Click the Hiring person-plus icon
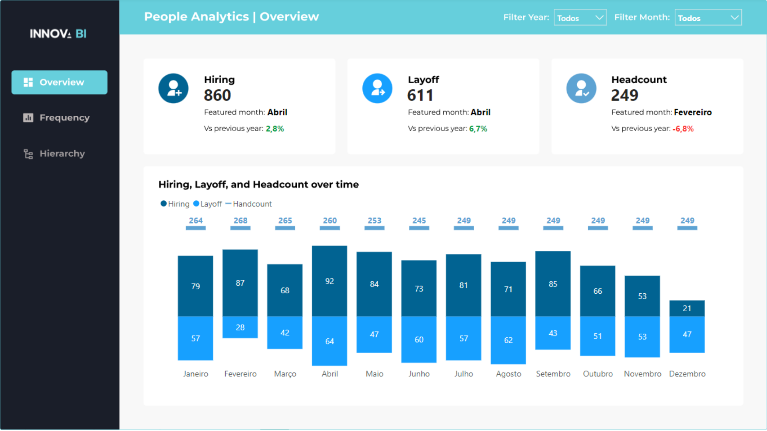The image size is (767, 431). click(173, 88)
